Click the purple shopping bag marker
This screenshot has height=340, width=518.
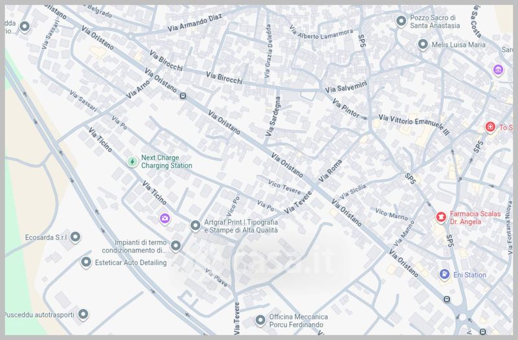(498, 70)
